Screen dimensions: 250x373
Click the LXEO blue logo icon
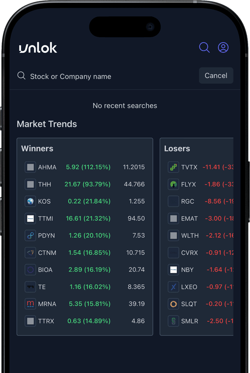(x=173, y=287)
